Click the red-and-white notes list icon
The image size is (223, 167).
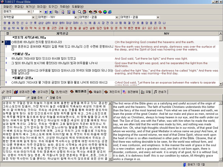point(85,12)
